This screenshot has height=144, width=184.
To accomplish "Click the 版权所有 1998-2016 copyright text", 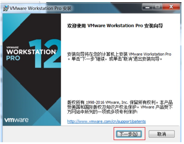I will 120,107.
